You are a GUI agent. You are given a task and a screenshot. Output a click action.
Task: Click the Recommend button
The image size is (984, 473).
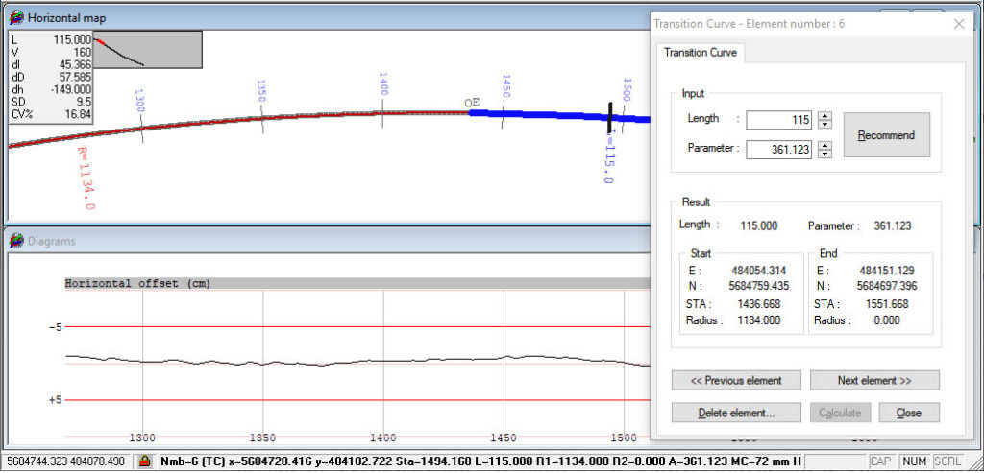tap(886, 135)
